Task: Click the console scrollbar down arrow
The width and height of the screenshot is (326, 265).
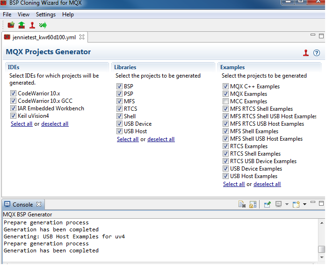Action: coord(322,258)
